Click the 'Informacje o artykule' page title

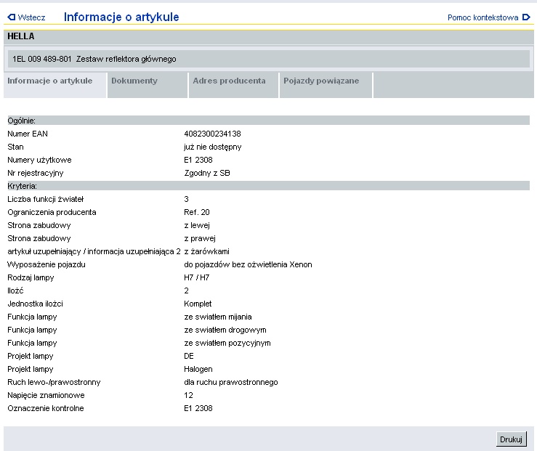coord(121,17)
